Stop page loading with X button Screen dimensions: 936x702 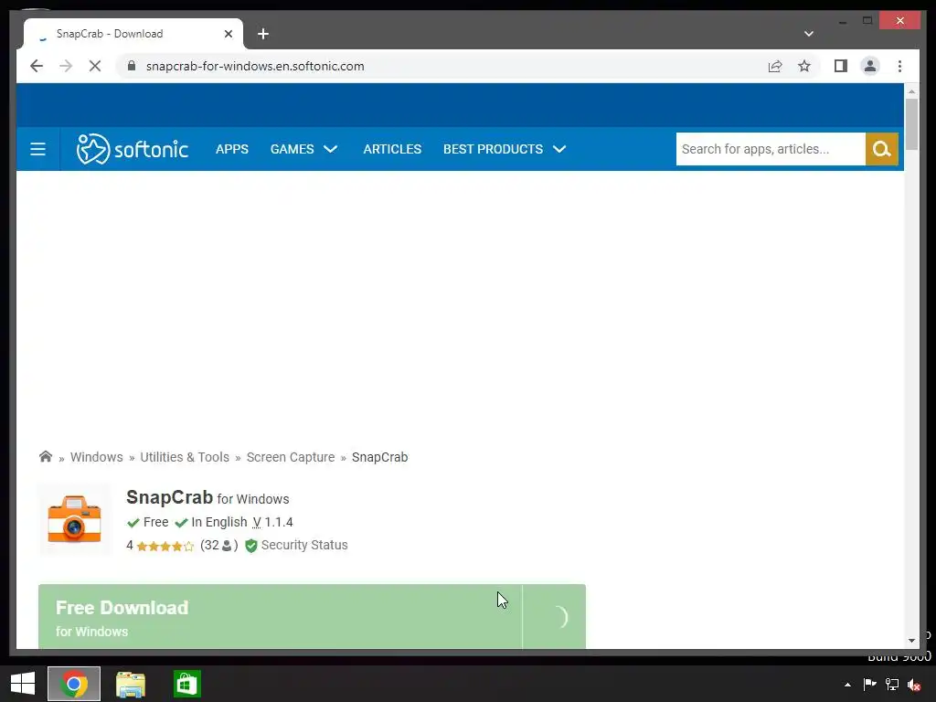95,66
